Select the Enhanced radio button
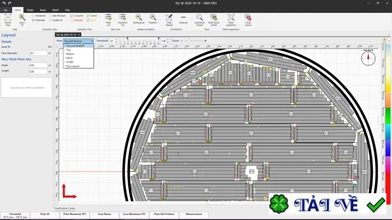The image size is (392, 220). [33, 20]
